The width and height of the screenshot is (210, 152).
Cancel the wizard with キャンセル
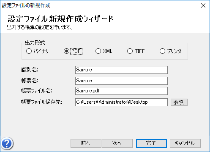tap(185, 143)
